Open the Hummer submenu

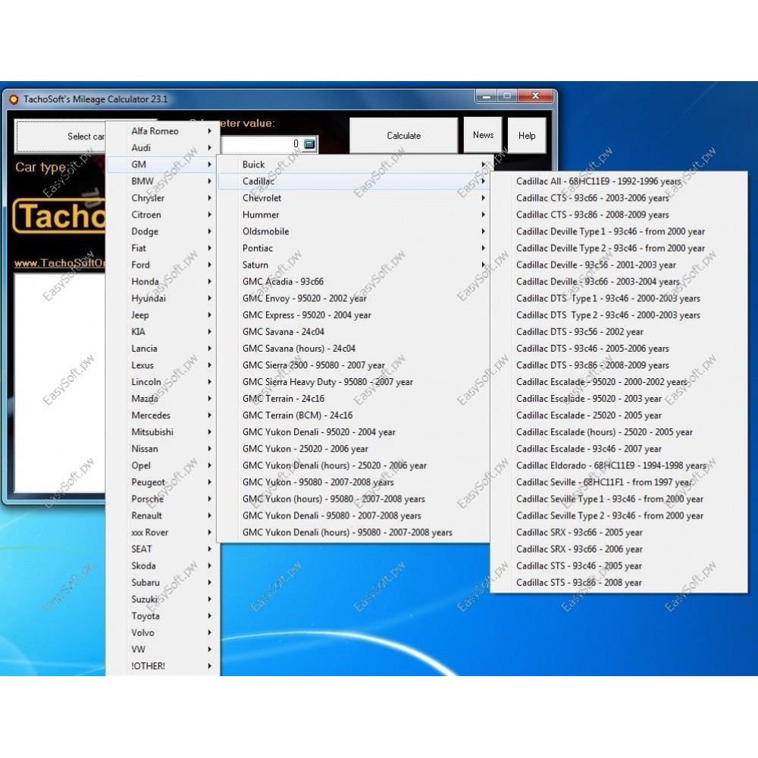353,215
